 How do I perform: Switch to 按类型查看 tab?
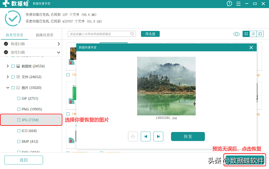coord(15,35)
